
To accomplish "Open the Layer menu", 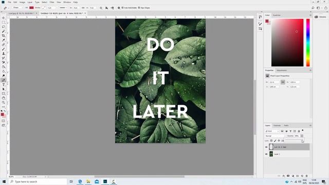I will click(x=30, y=2).
